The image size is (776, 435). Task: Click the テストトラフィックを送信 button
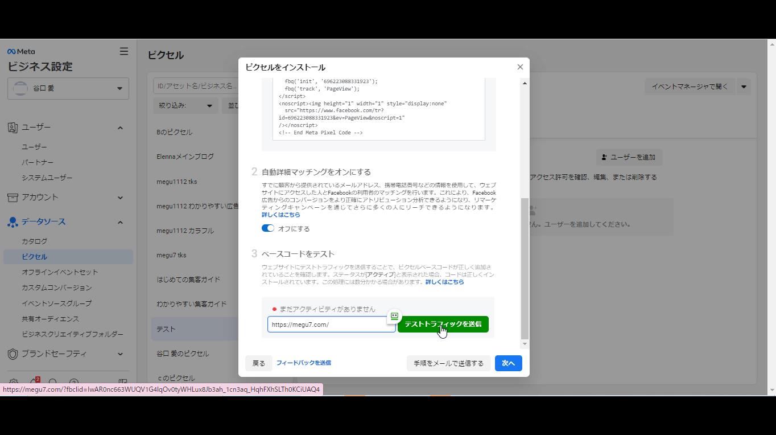pyautogui.click(x=443, y=325)
